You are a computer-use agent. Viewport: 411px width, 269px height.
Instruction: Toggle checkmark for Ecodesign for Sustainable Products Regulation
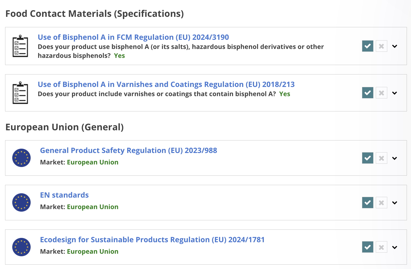[368, 247]
